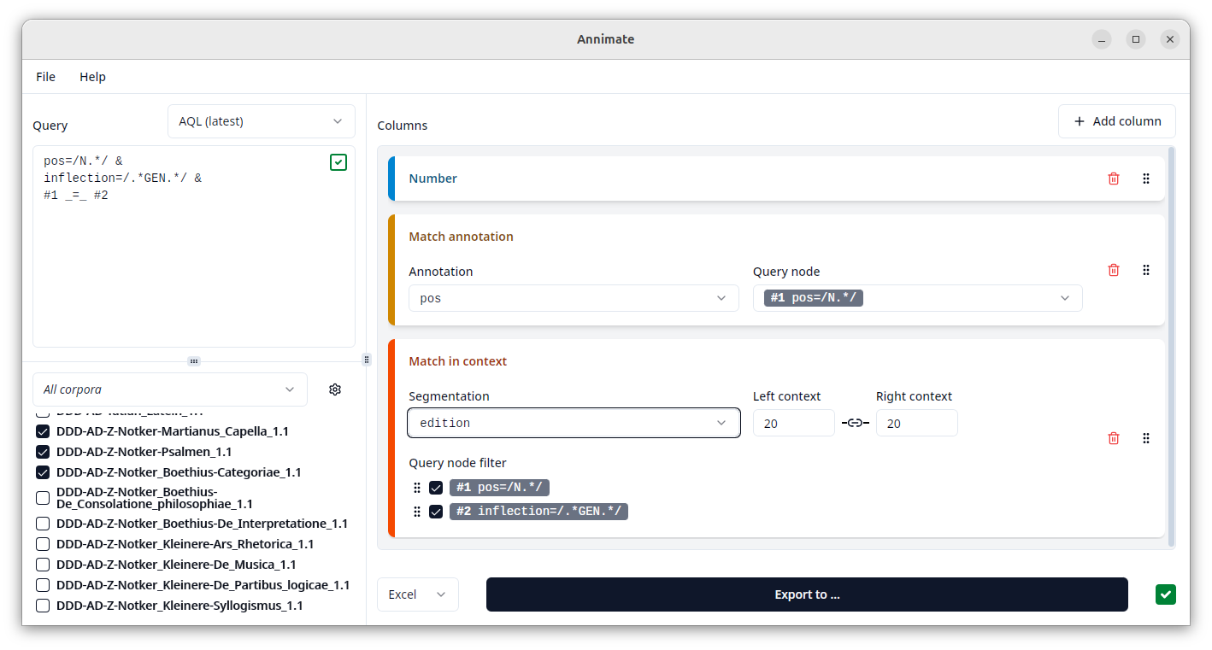Check DDD-AD-Z-Notker_Boethius-De_Consolatione_philosophiae_1.1 corpus

(43, 498)
